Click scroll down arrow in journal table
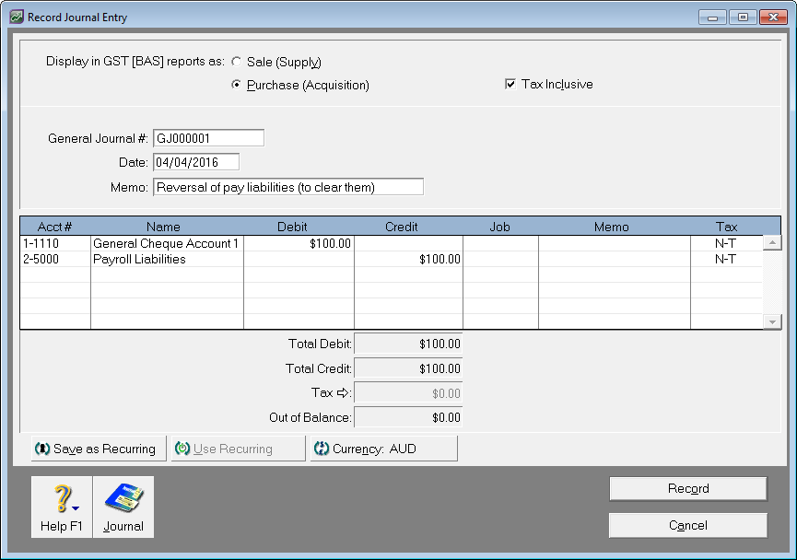This screenshot has height=560, width=797. 772,321
